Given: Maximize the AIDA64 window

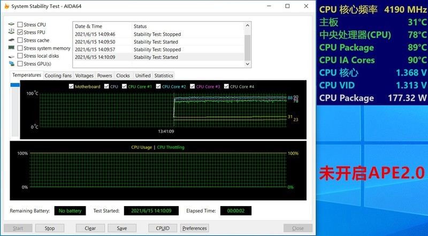Looking at the screenshot, I should 287,6.
